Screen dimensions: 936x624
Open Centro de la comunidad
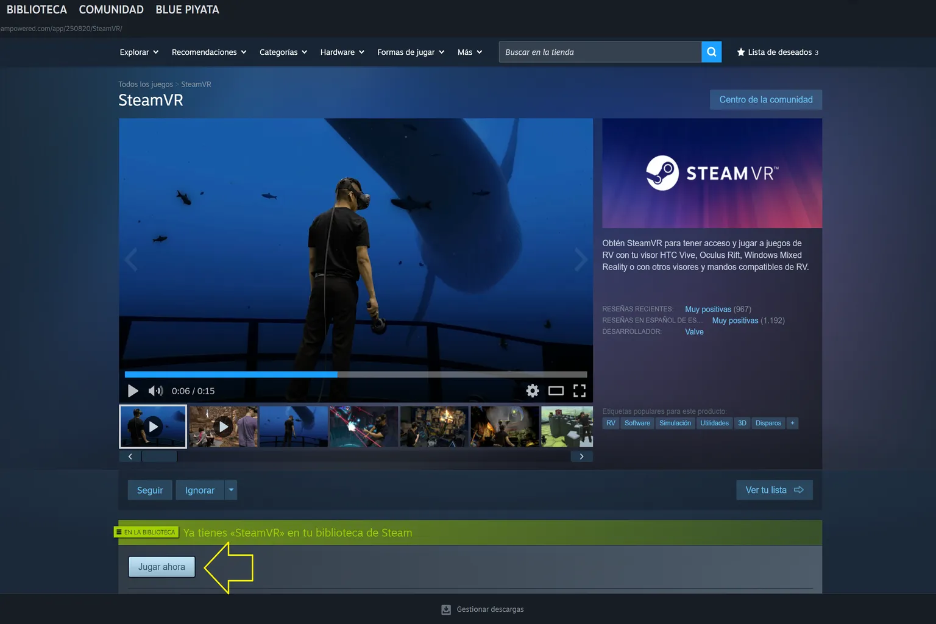pyautogui.click(x=766, y=99)
